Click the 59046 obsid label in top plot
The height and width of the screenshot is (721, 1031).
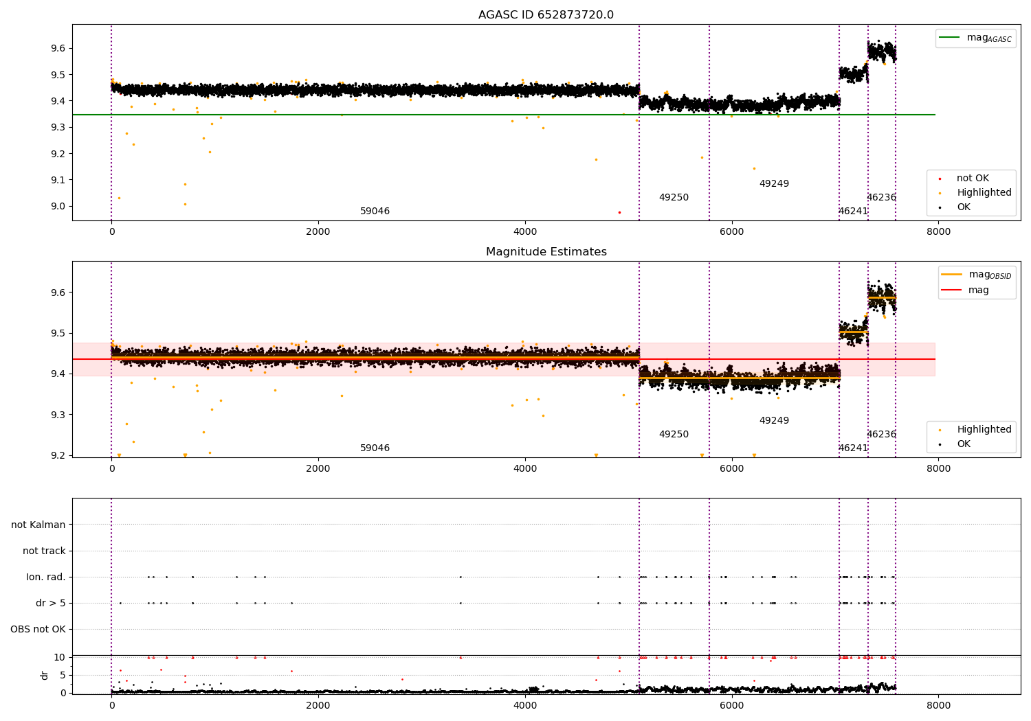click(x=375, y=211)
